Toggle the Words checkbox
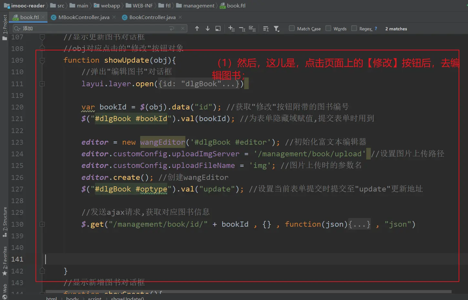 (x=328, y=28)
